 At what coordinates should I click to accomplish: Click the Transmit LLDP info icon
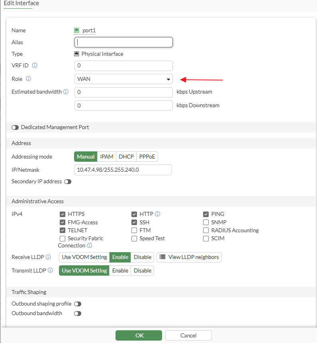coord(51,270)
